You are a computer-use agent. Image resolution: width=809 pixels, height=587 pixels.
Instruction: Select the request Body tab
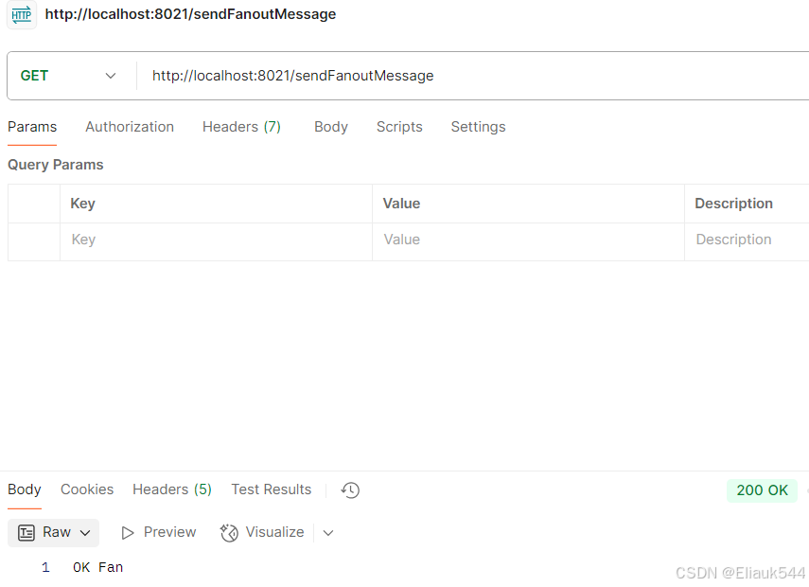(331, 127)
